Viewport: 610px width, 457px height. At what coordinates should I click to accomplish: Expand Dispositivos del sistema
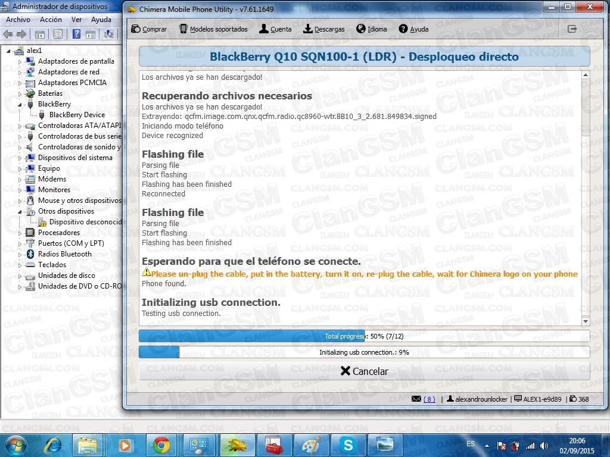(20, 158)
